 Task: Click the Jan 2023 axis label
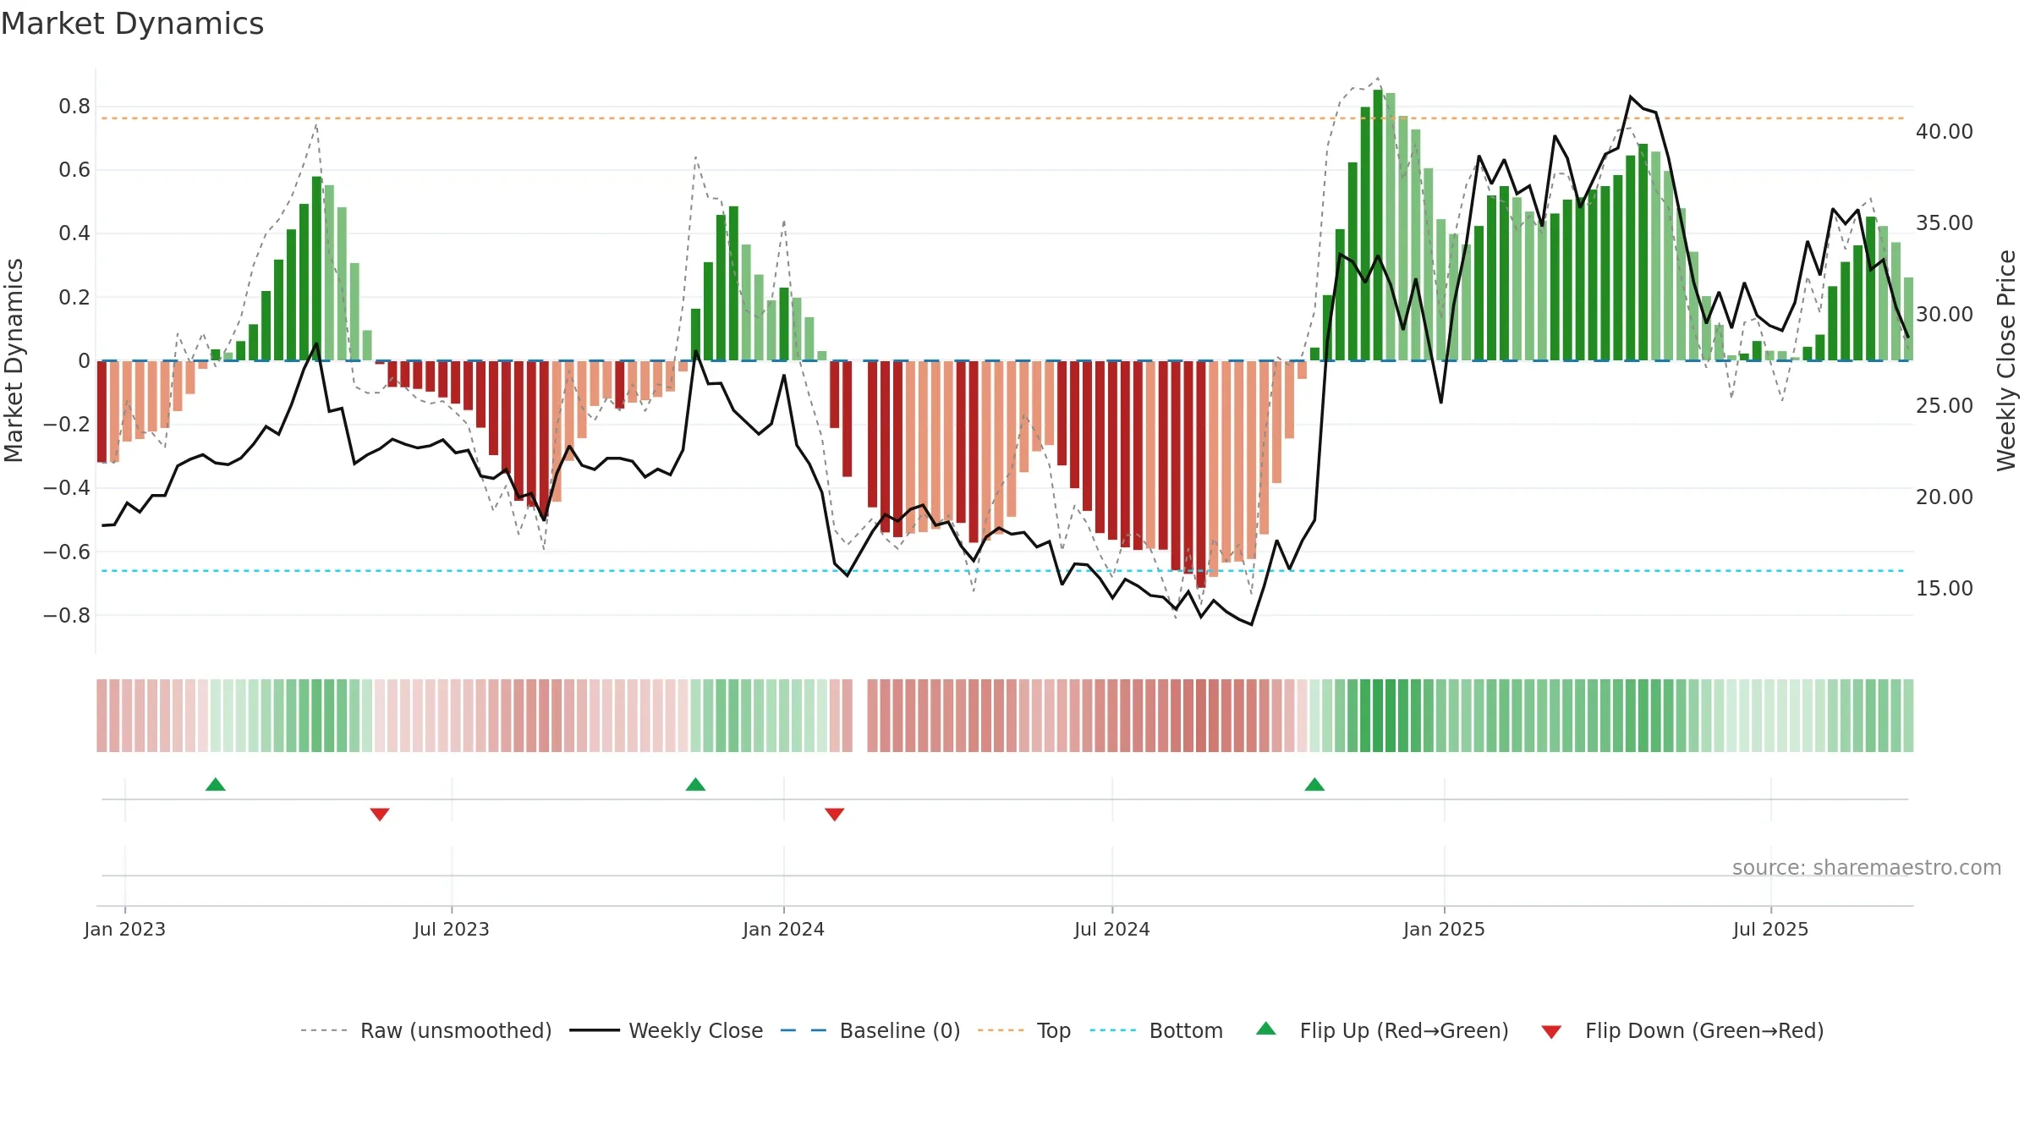coord(125,929)
